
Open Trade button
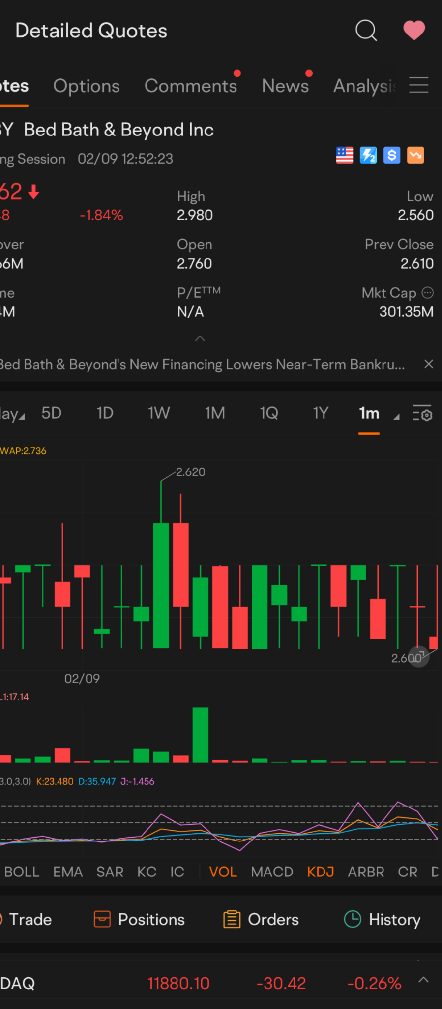tap(26, 919)
